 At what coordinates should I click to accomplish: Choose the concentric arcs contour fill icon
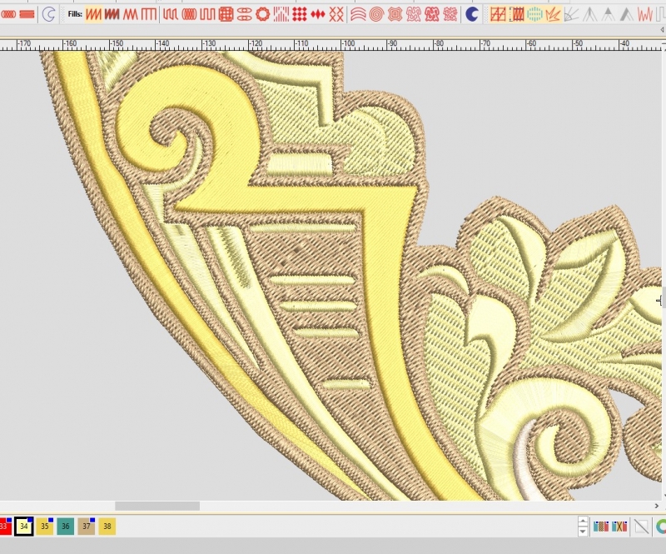tap(358, 14)
